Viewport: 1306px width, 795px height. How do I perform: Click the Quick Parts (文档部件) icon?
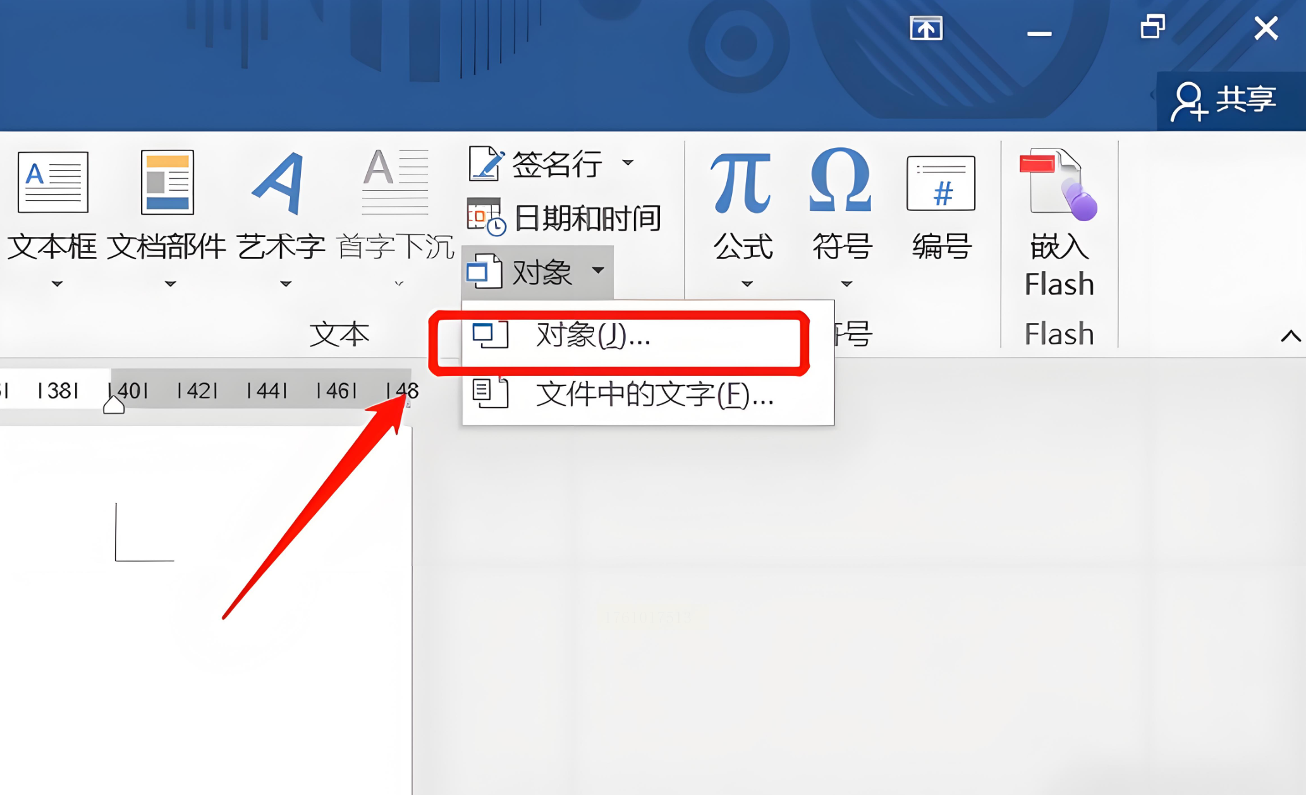pyautogui.click(x=167, y=182)
